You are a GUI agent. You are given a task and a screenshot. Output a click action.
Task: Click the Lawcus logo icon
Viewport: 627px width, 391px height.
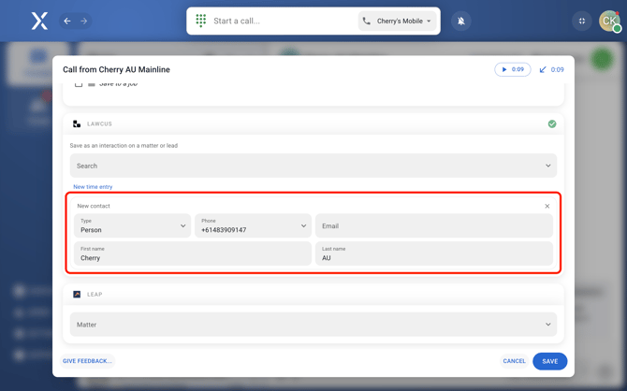[77, 123]
